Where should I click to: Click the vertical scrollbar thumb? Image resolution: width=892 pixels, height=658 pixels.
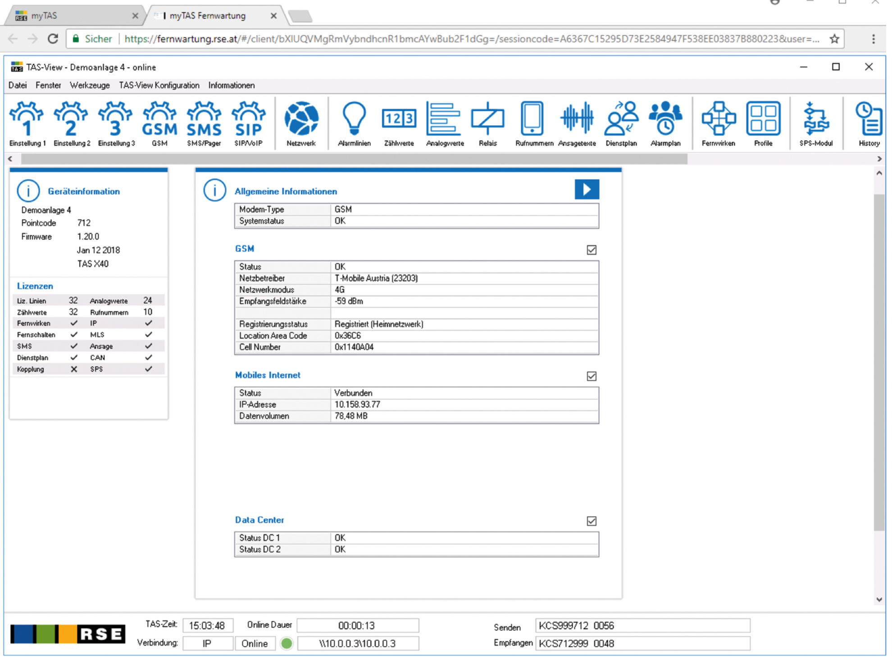pyautogui.click(x=879, y=362)
